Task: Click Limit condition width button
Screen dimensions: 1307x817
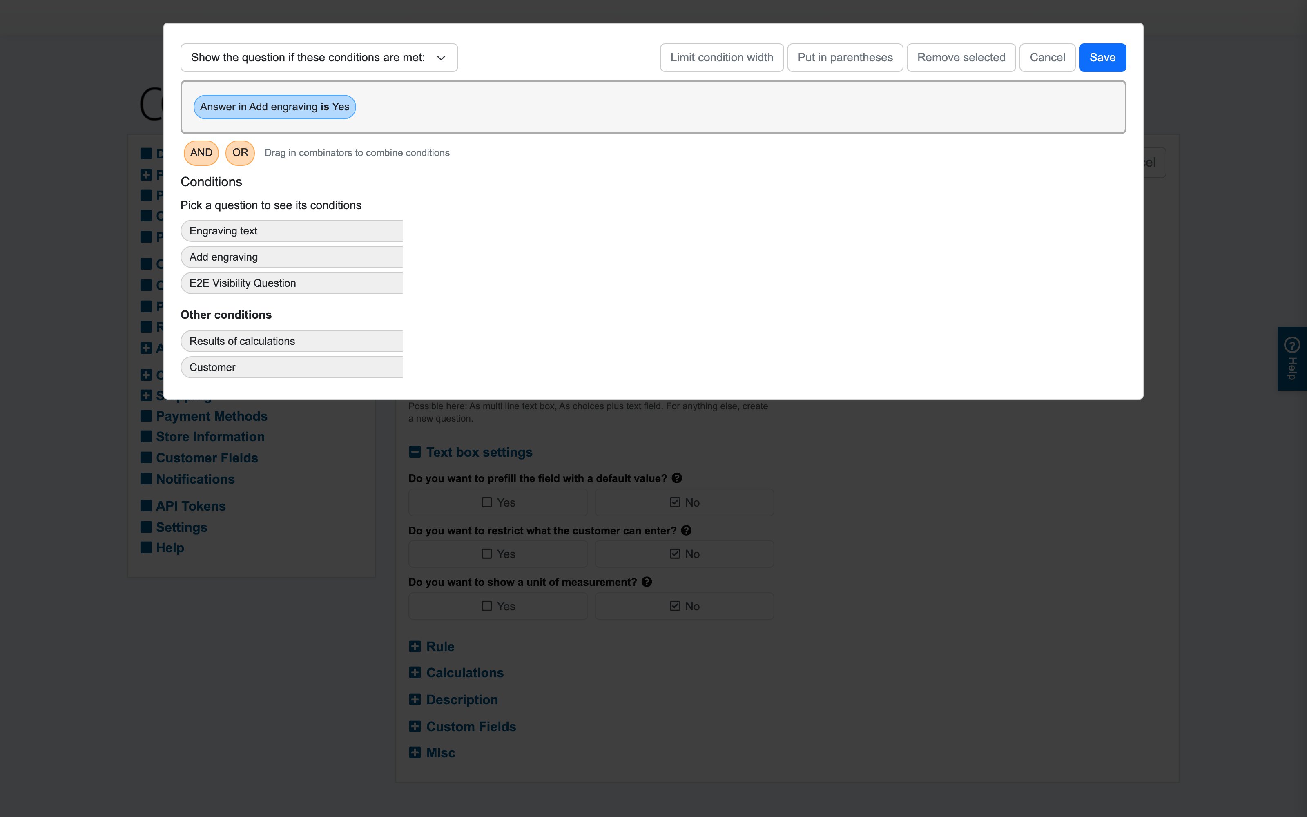Action: (722, 57)
